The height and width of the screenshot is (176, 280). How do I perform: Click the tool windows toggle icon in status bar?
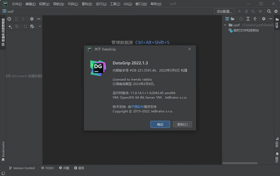point(3,173)
